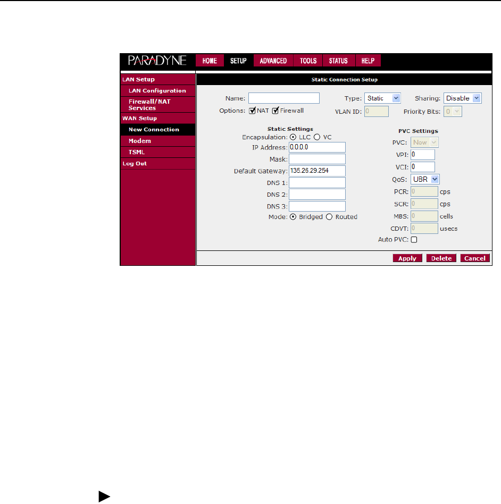
Task: Open the PVC dropdown showing New
Action: pos(424,142)
